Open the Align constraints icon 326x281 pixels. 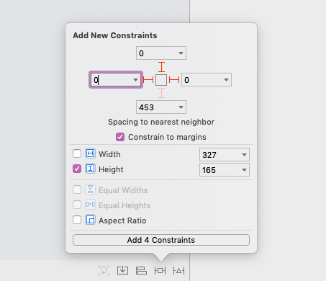[141, 271]
